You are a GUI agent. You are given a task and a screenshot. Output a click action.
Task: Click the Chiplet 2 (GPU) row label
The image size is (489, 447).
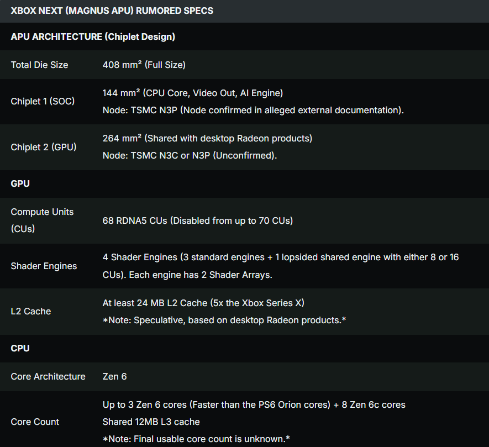coord(44,147)
